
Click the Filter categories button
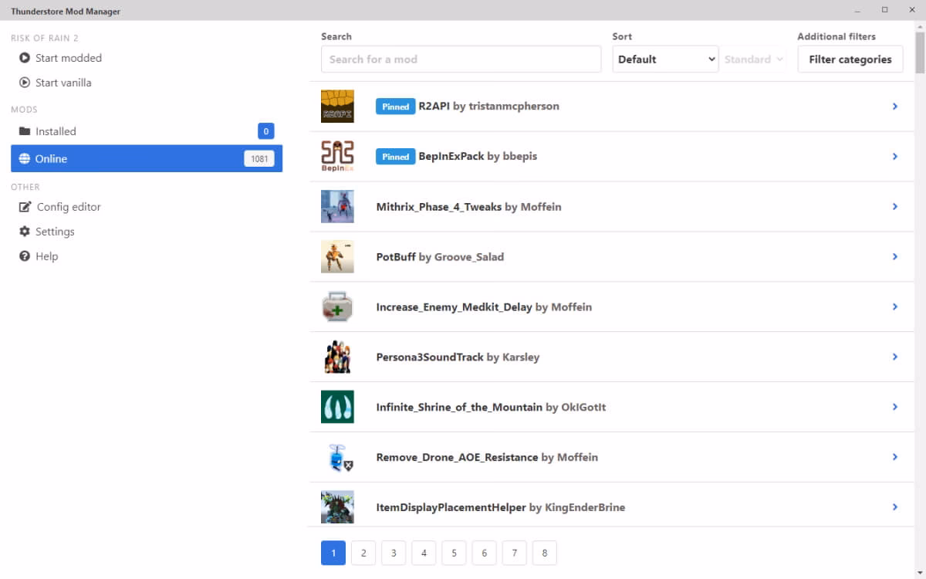click(850, 59)
